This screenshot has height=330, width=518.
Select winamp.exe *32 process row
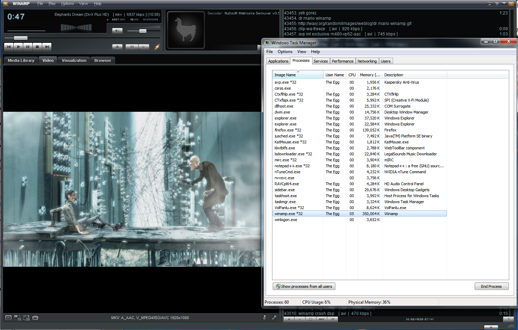[359, 214]
